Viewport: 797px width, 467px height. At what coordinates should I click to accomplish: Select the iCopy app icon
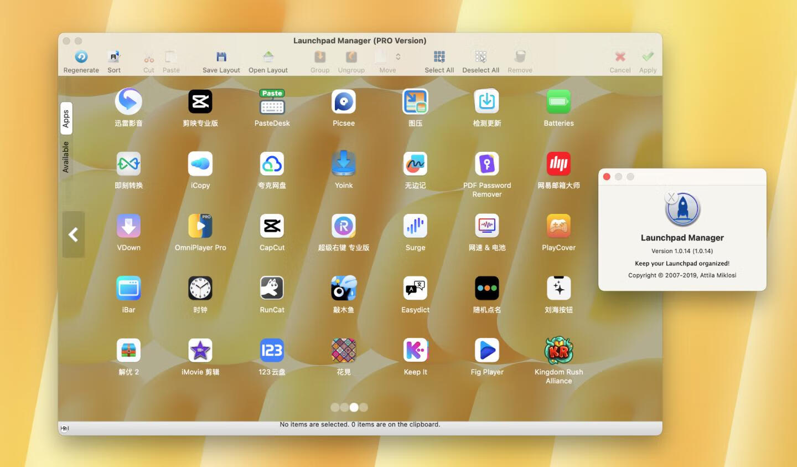[200, 164]
